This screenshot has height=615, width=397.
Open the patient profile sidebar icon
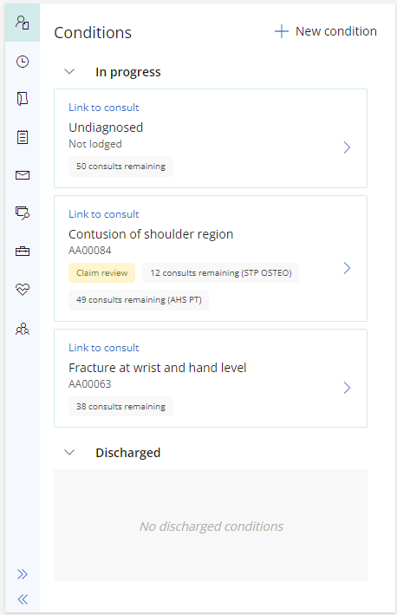click(23, 23)
